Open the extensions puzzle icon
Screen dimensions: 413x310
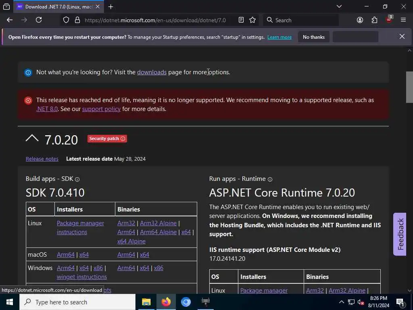[374, 20]
